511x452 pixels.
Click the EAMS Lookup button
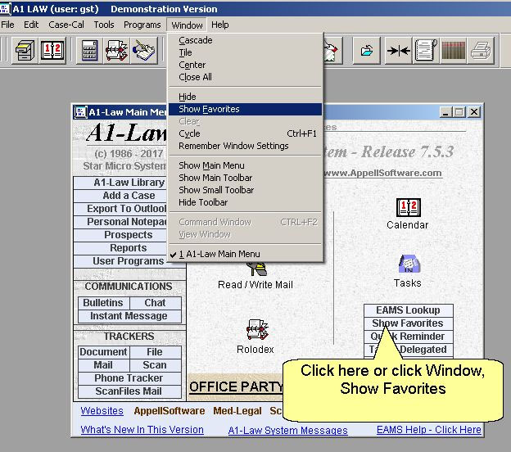(408, 310)
